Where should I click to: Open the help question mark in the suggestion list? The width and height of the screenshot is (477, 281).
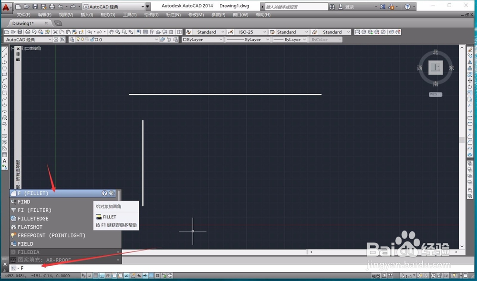pyautogui.click(x=104, y=193)
